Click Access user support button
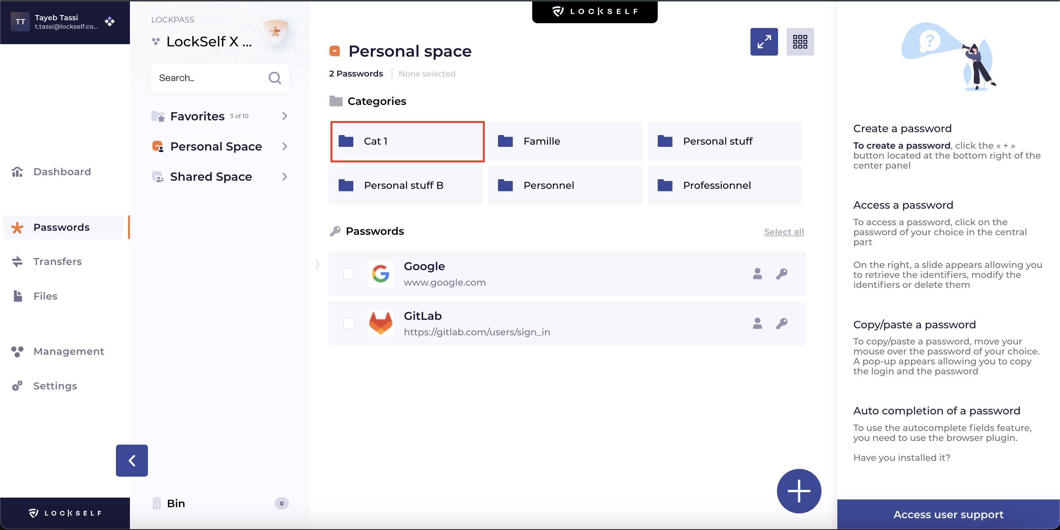Screen dimensions: 1060x530 pos(948,515)
